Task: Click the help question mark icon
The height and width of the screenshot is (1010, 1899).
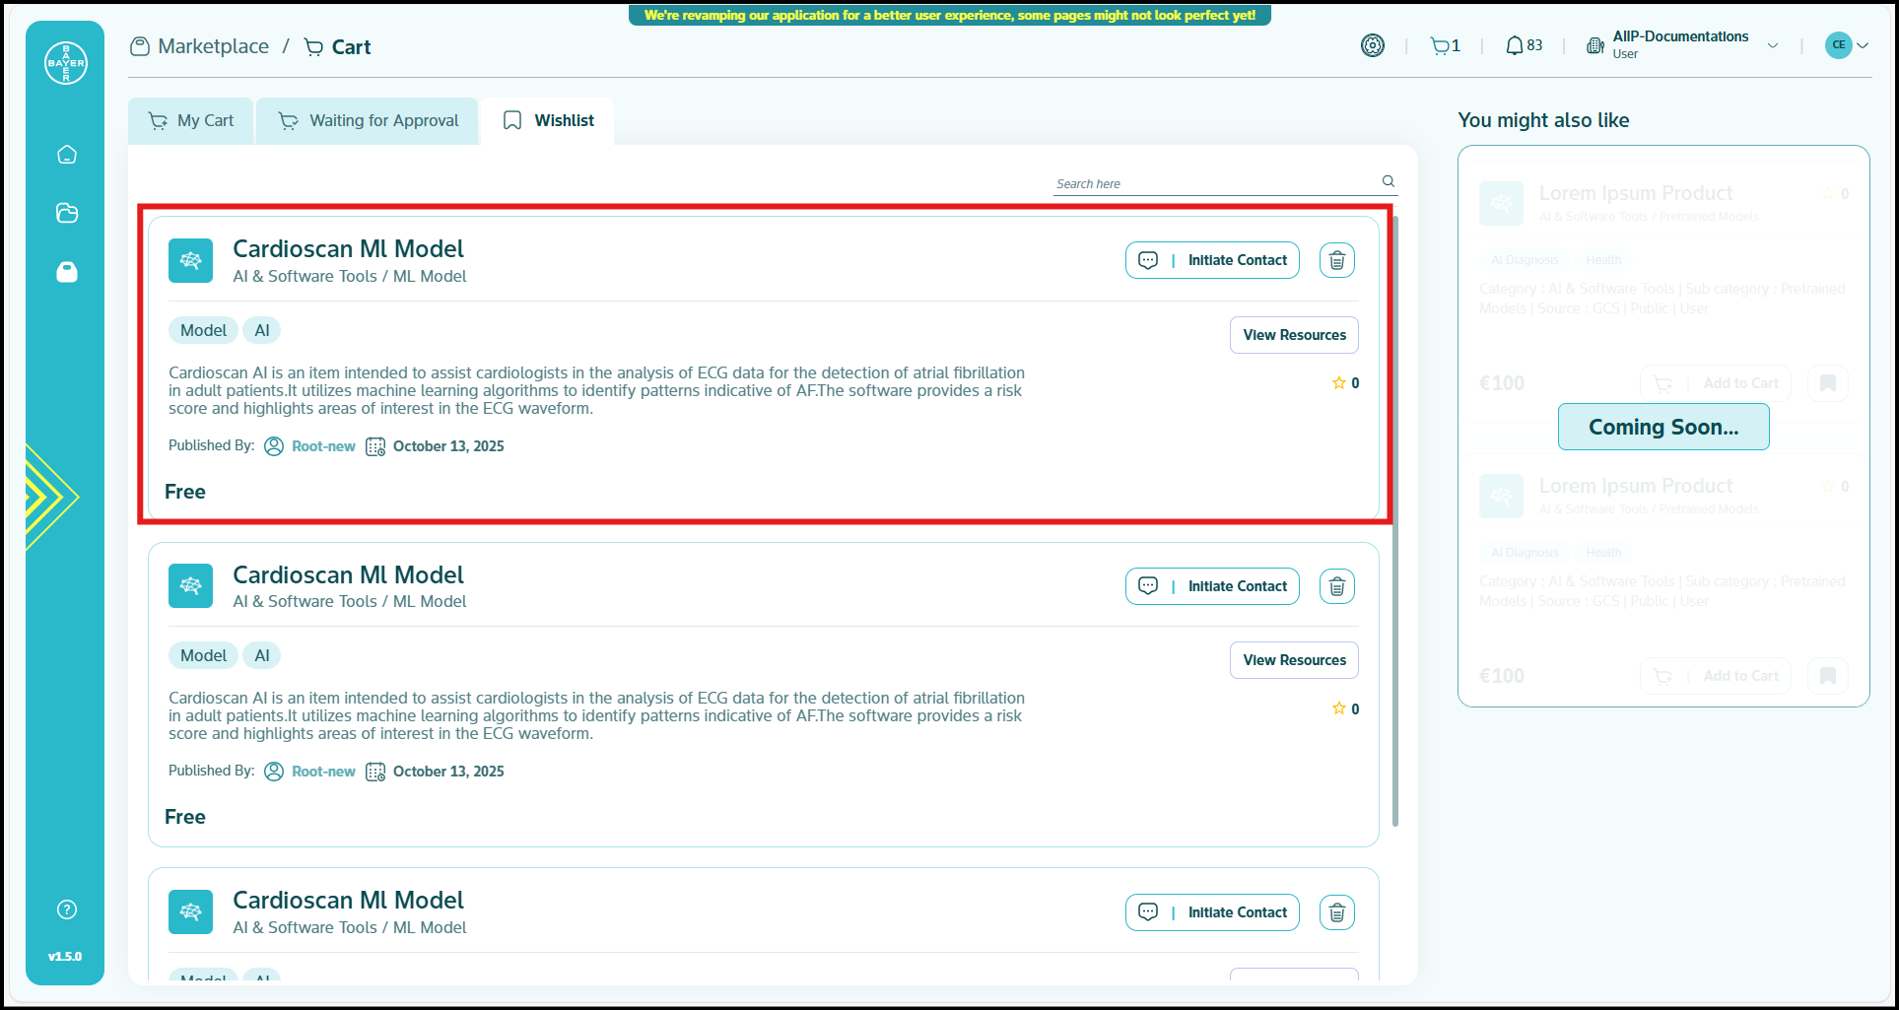Action: click(x=67, y=909)
